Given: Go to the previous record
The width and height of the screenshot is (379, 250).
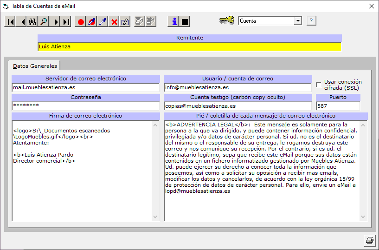Looking at the screenshot, I should tap(21, 21).
